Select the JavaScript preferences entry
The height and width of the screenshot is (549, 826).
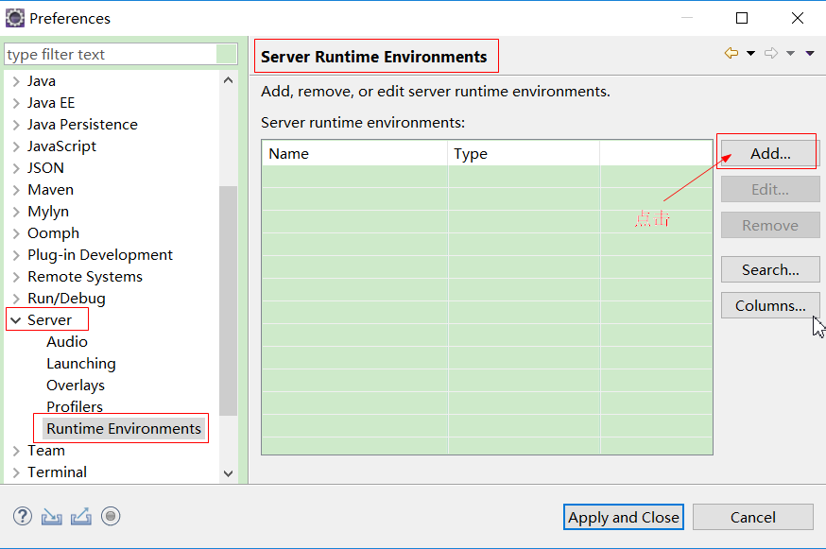coord(63,146)
